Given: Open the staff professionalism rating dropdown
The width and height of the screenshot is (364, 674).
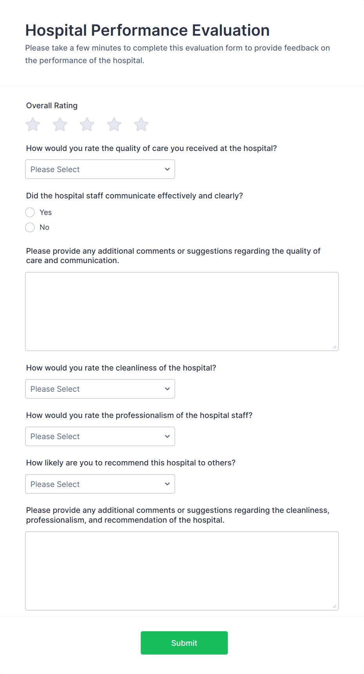Looking at the screenshot, I should (100, 436).
